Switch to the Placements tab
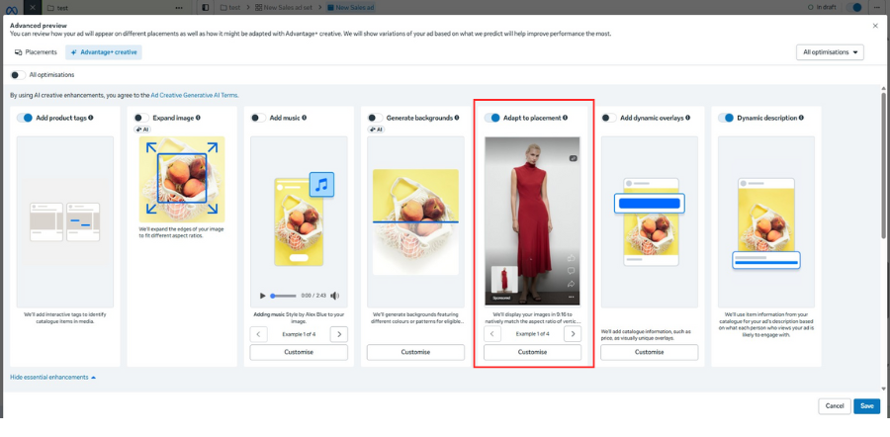 tap(36, 52)
